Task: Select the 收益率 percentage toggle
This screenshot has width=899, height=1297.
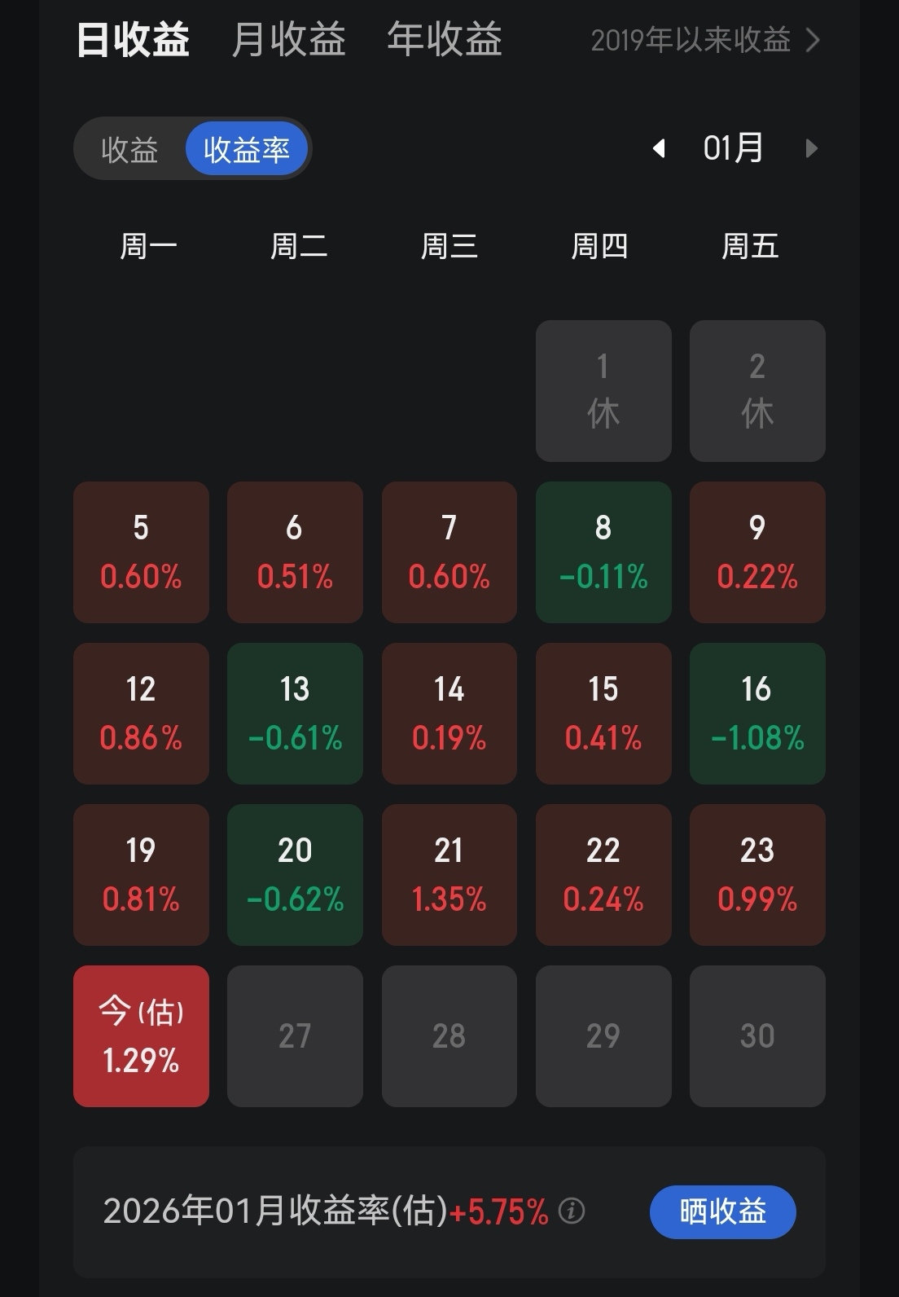Action: [x=246, y=150]
